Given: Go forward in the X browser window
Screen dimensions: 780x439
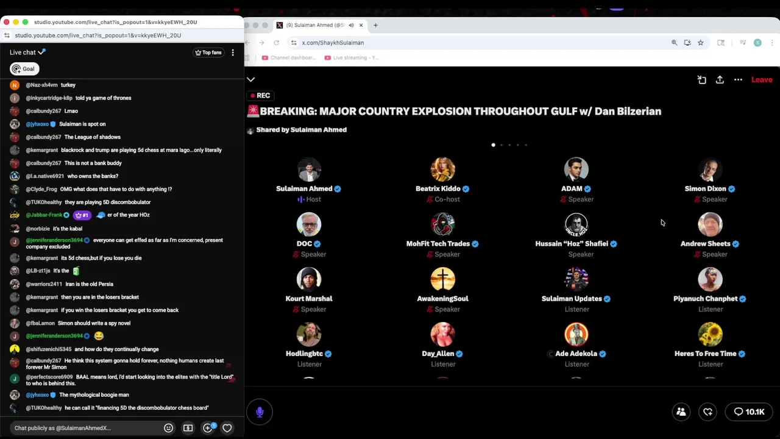Looking at the screenshot, I should click(261, 43).
